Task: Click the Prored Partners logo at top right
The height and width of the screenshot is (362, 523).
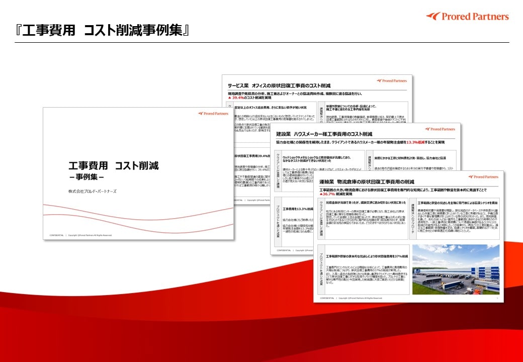Action: [467, 16]
